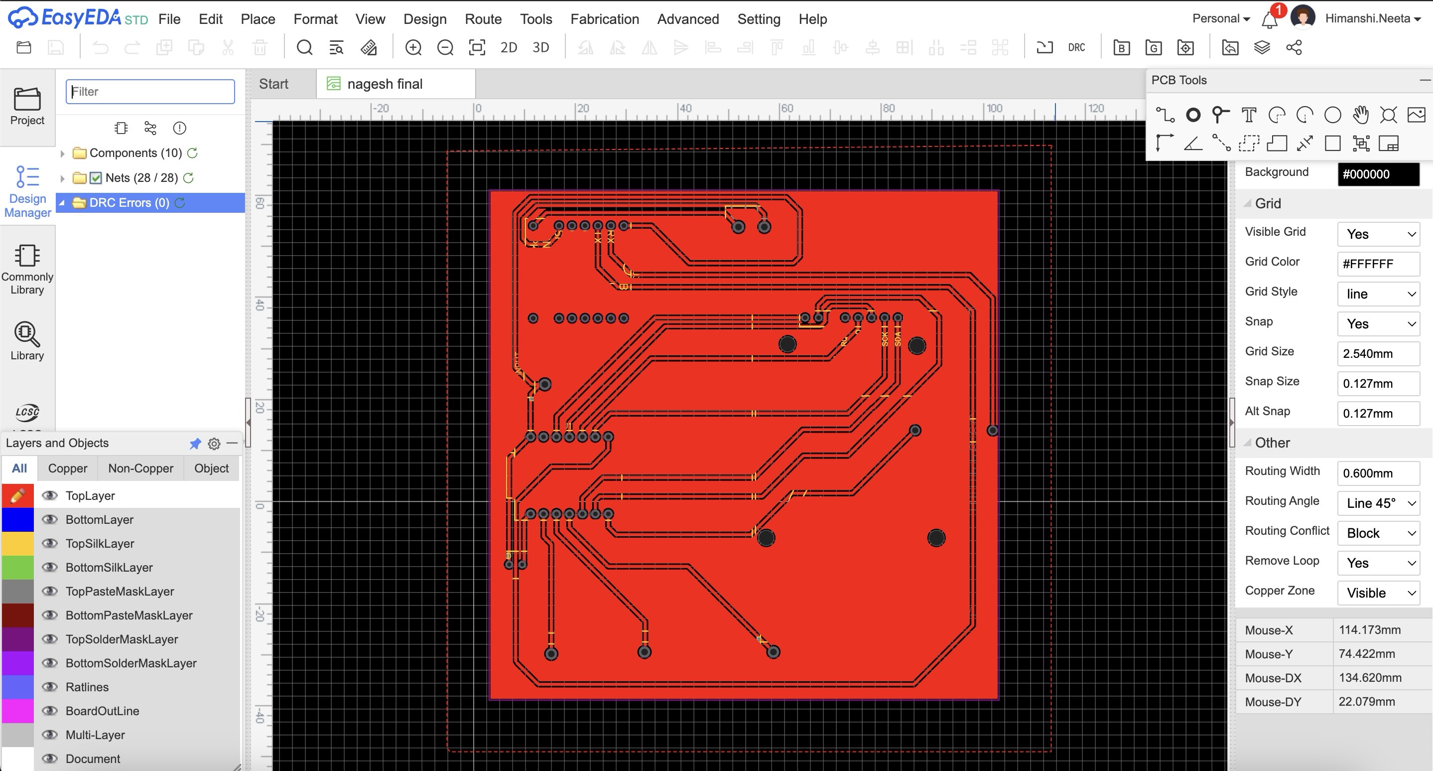The width and height of the screenshot is (1433, 771).
Task: Click the Share icon in toolbar
Action: (1294, 47)
